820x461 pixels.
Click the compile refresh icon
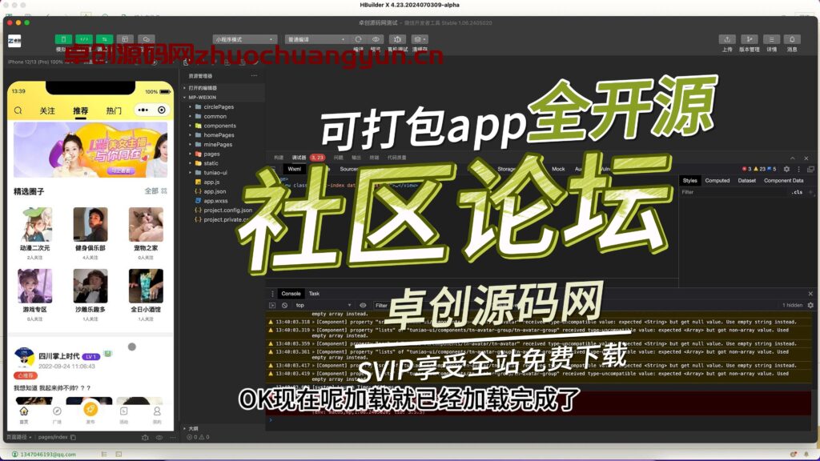pos(358,39)
